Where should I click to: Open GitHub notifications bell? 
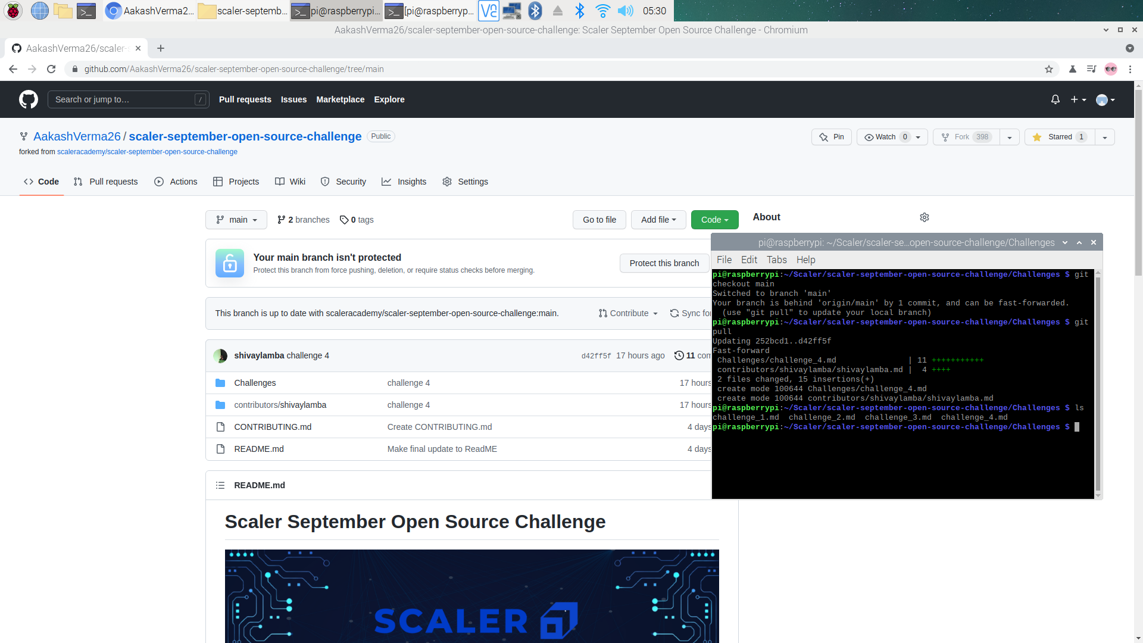1055,99
